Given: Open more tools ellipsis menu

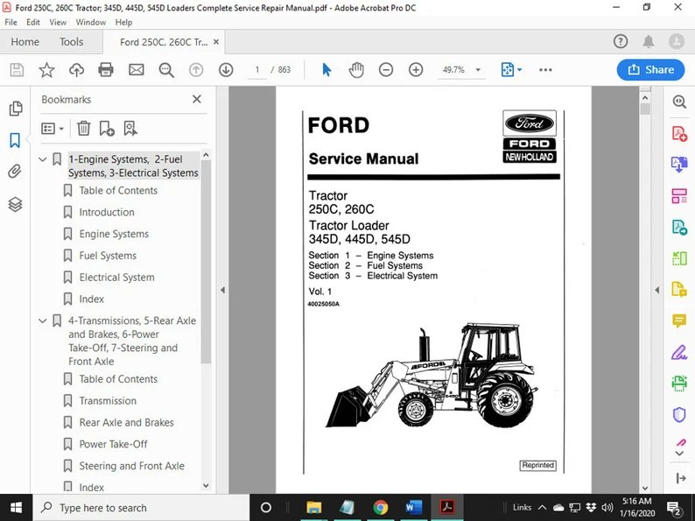Looking at the screenshot, I should click(545, 70).
